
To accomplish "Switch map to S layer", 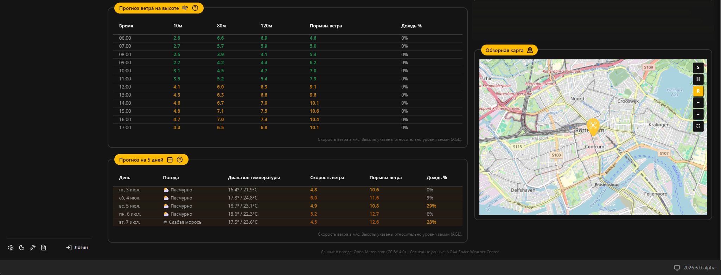I will (698, 68).
